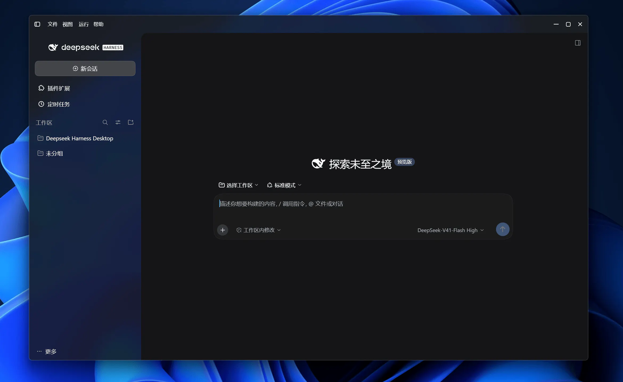
Task: Minimize the Deepseek Harness window
Action: coord(556,24)
